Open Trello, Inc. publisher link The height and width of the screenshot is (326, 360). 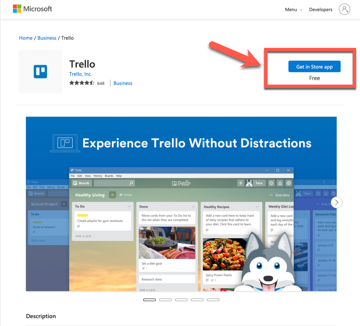(81, 74)
